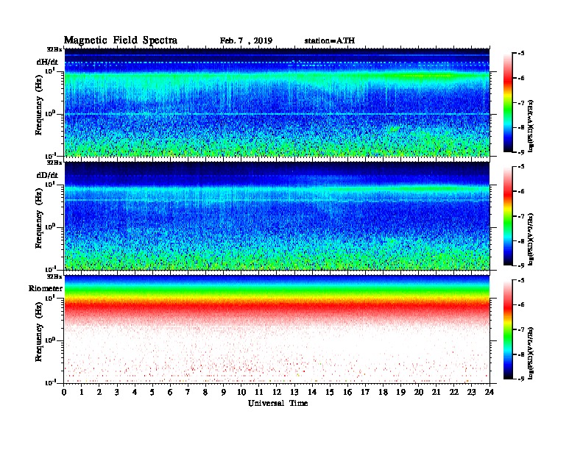
Task: Click the dH/dt panel color bar
Action: pyautogui.click(x=508, y=103)
